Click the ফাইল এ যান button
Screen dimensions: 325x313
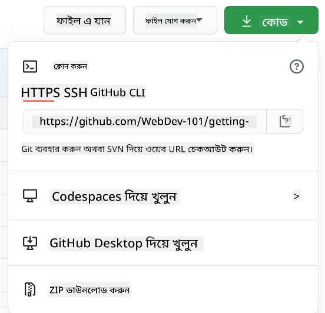(85, 20)
